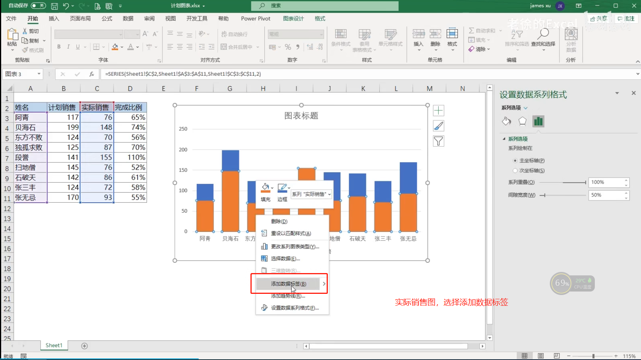Click the Fill (填充) icon in mini toolbar

(265, 188)
